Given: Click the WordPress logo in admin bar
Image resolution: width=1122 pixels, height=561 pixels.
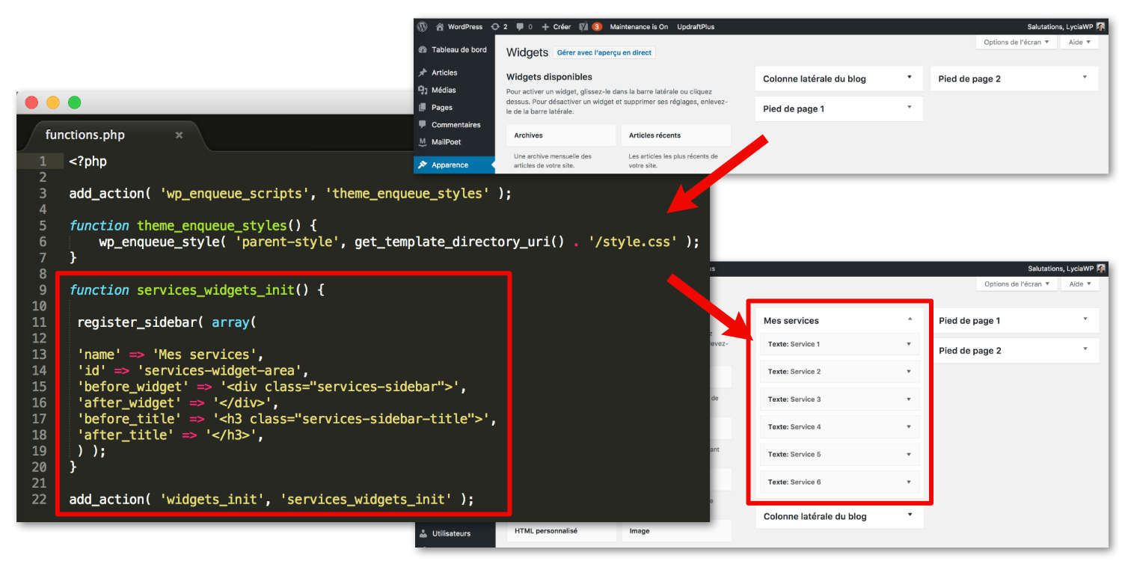Looking at the screenshot, I should click(423, 26).
